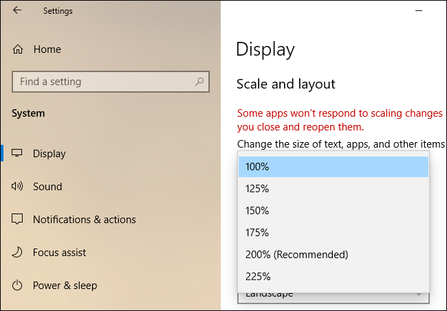This screenshot has width=447, height=311.
Task: Expand the Landscape orientation dropdown chevron
Action: (x=419, y=295)
